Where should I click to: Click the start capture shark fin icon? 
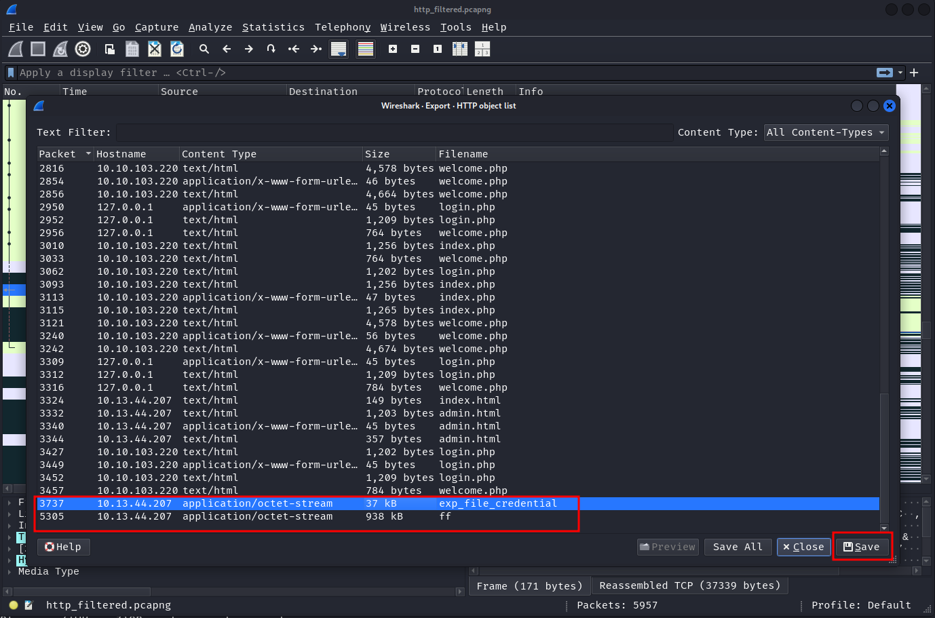point(16,49)
